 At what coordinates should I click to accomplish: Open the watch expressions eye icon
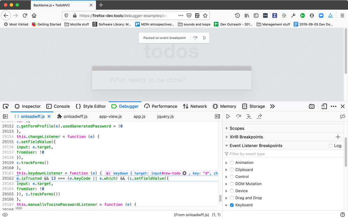(5, 214)
